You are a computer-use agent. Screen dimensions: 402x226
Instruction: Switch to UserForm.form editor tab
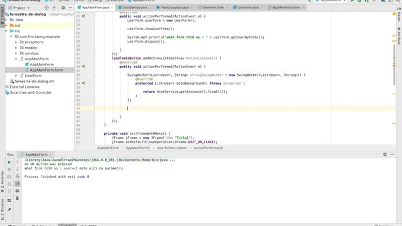point(213,8)
